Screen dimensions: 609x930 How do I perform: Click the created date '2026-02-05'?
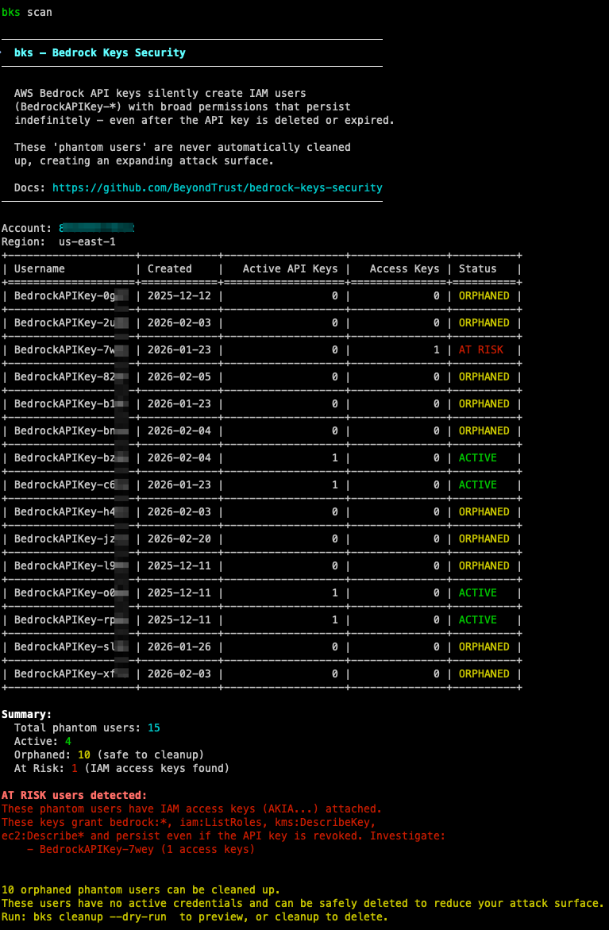click(x=179, y=377)
